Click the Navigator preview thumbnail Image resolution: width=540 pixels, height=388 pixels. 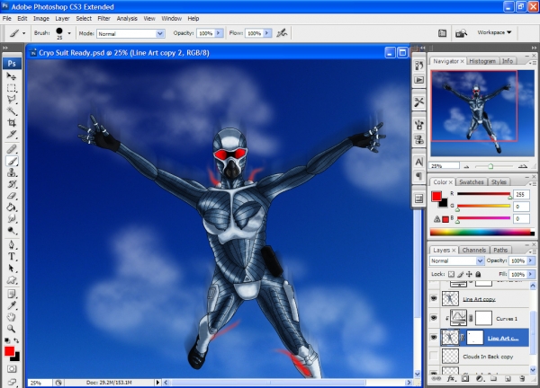(x=482, y=113)
